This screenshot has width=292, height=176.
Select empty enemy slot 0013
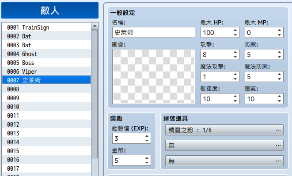pyautogui.click(x=46, y=133)
